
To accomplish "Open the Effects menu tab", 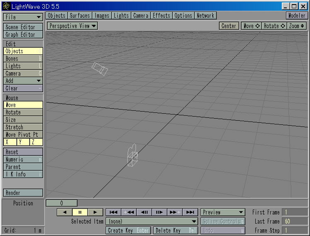I will [162, 16].
